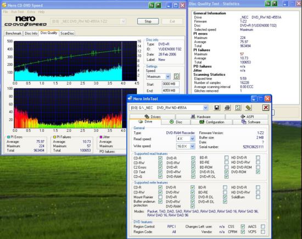Screen dimensions: 302x239
Task: Select the Disc Quality tab
Action: tap(49, 33)
